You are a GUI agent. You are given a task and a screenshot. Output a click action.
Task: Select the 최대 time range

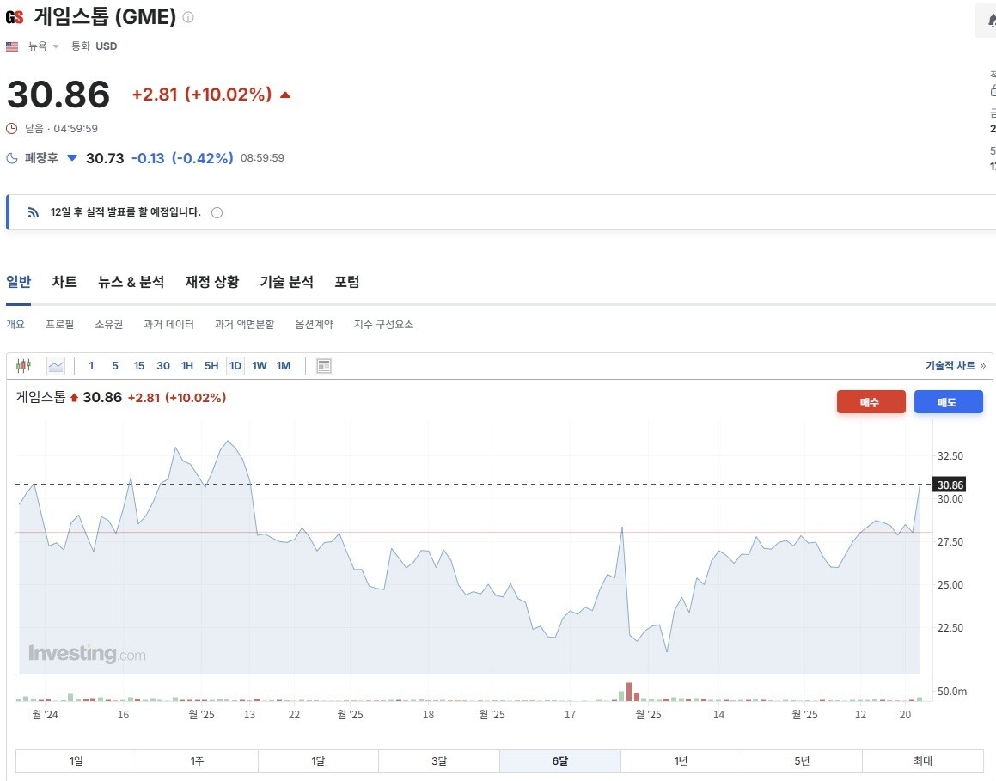pyautogui.click(x=923, y=760)
